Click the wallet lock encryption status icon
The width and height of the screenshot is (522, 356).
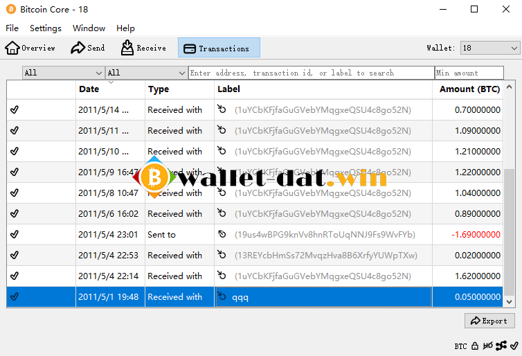pyautogui.click(x=475, y=346)
